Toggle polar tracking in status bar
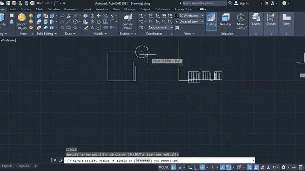The image size is (305, 171). pos(202,167)
